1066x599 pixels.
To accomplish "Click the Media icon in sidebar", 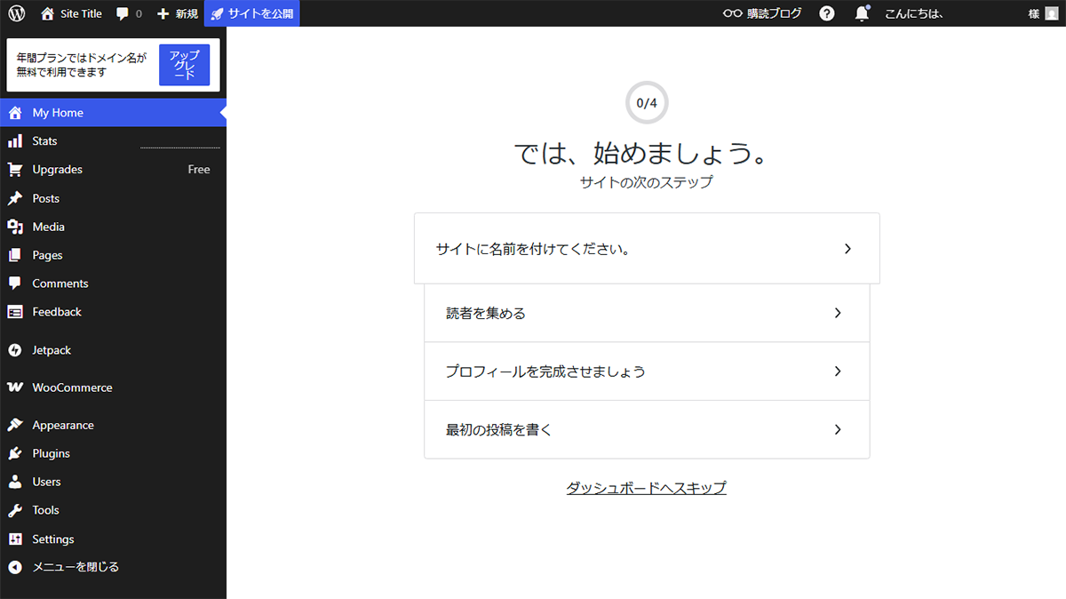I will [15, 227].
